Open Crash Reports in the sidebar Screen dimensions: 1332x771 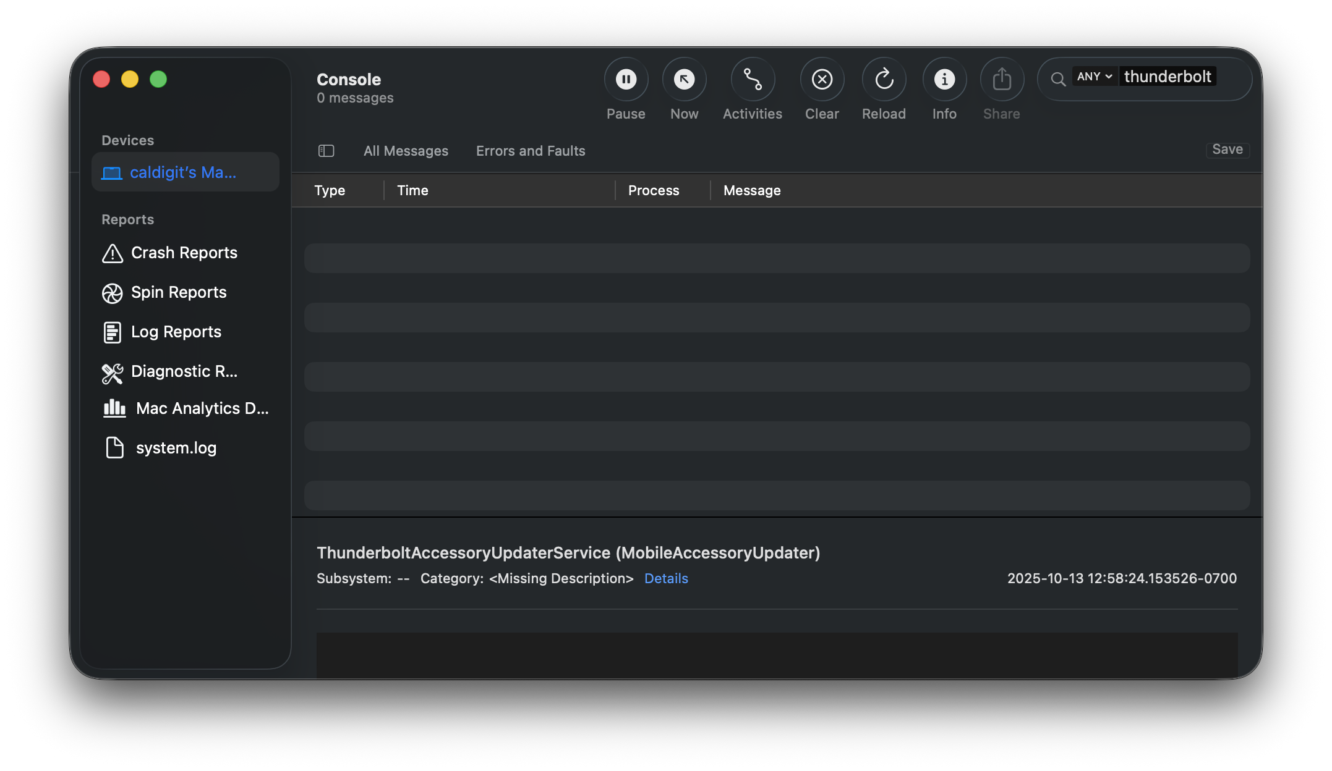[x=183, y=253]
